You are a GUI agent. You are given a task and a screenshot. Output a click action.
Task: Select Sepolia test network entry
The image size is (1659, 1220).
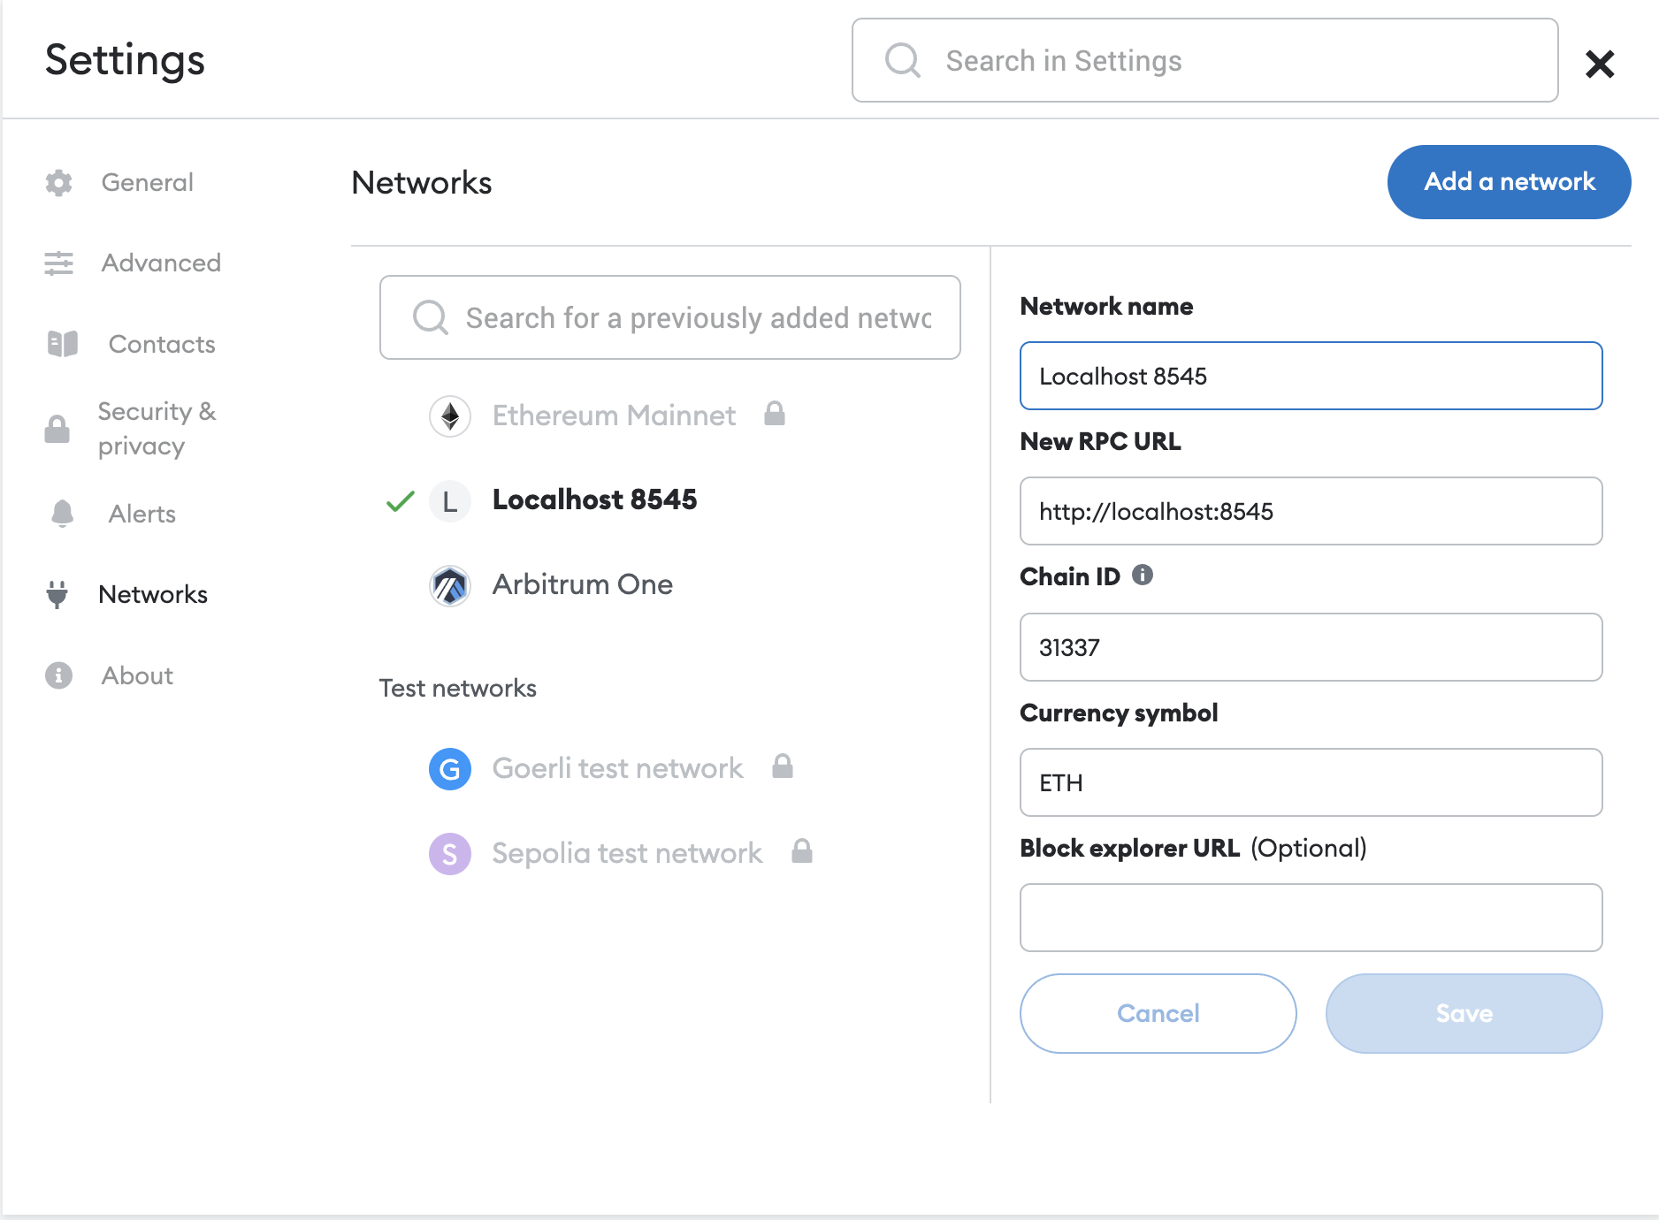tap(627, 854)
